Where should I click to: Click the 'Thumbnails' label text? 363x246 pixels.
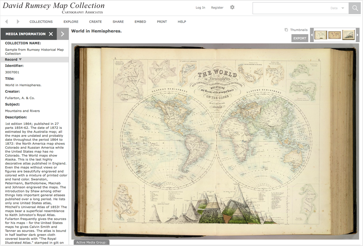click(x=299, y=30)
